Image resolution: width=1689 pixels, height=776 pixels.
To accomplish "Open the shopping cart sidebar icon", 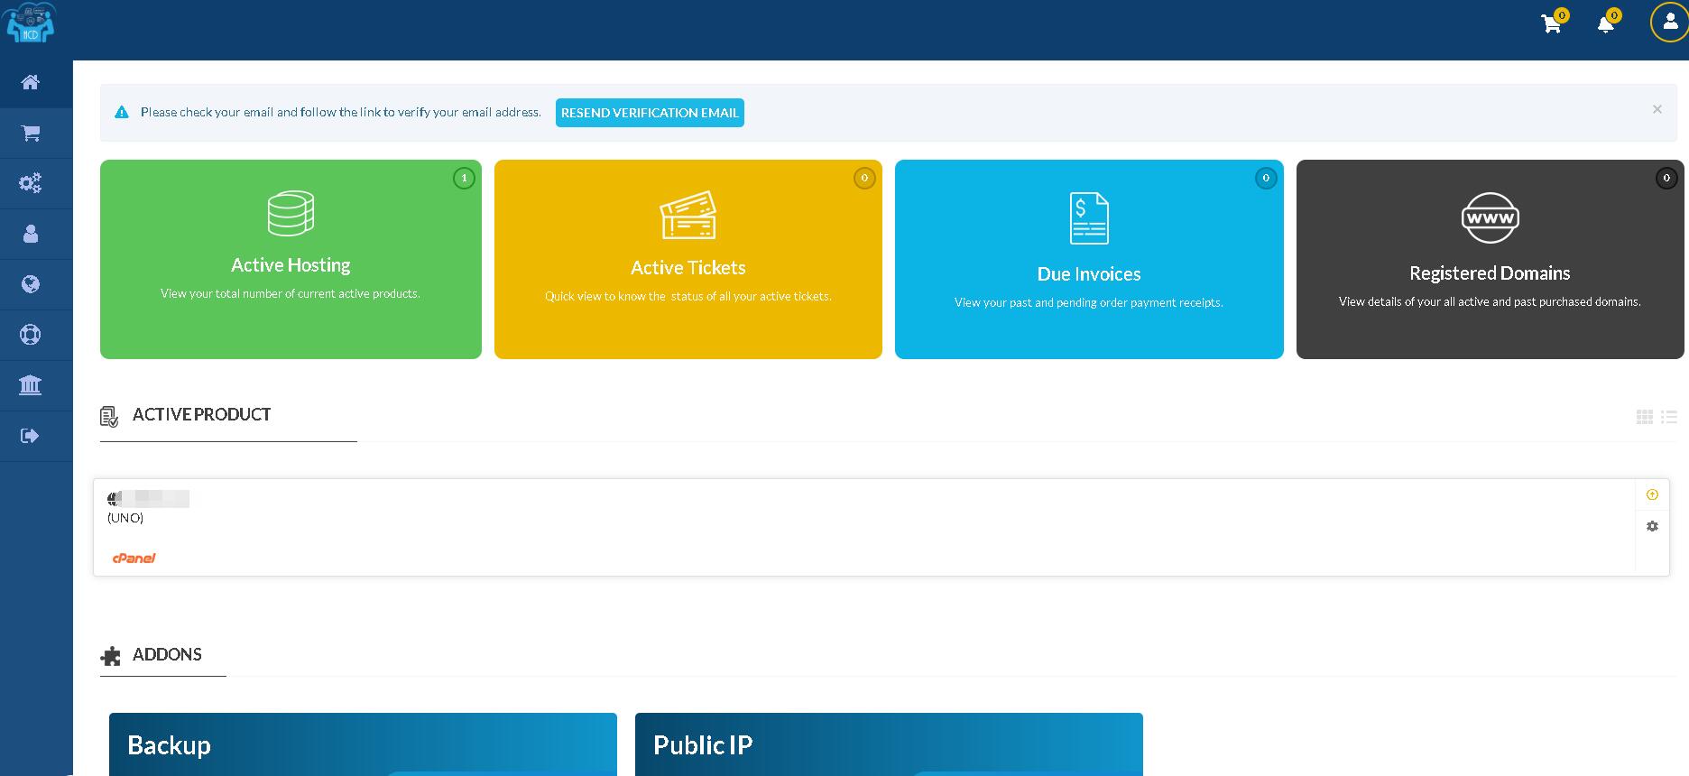I will pyautogui.click(x=30, y=134).
